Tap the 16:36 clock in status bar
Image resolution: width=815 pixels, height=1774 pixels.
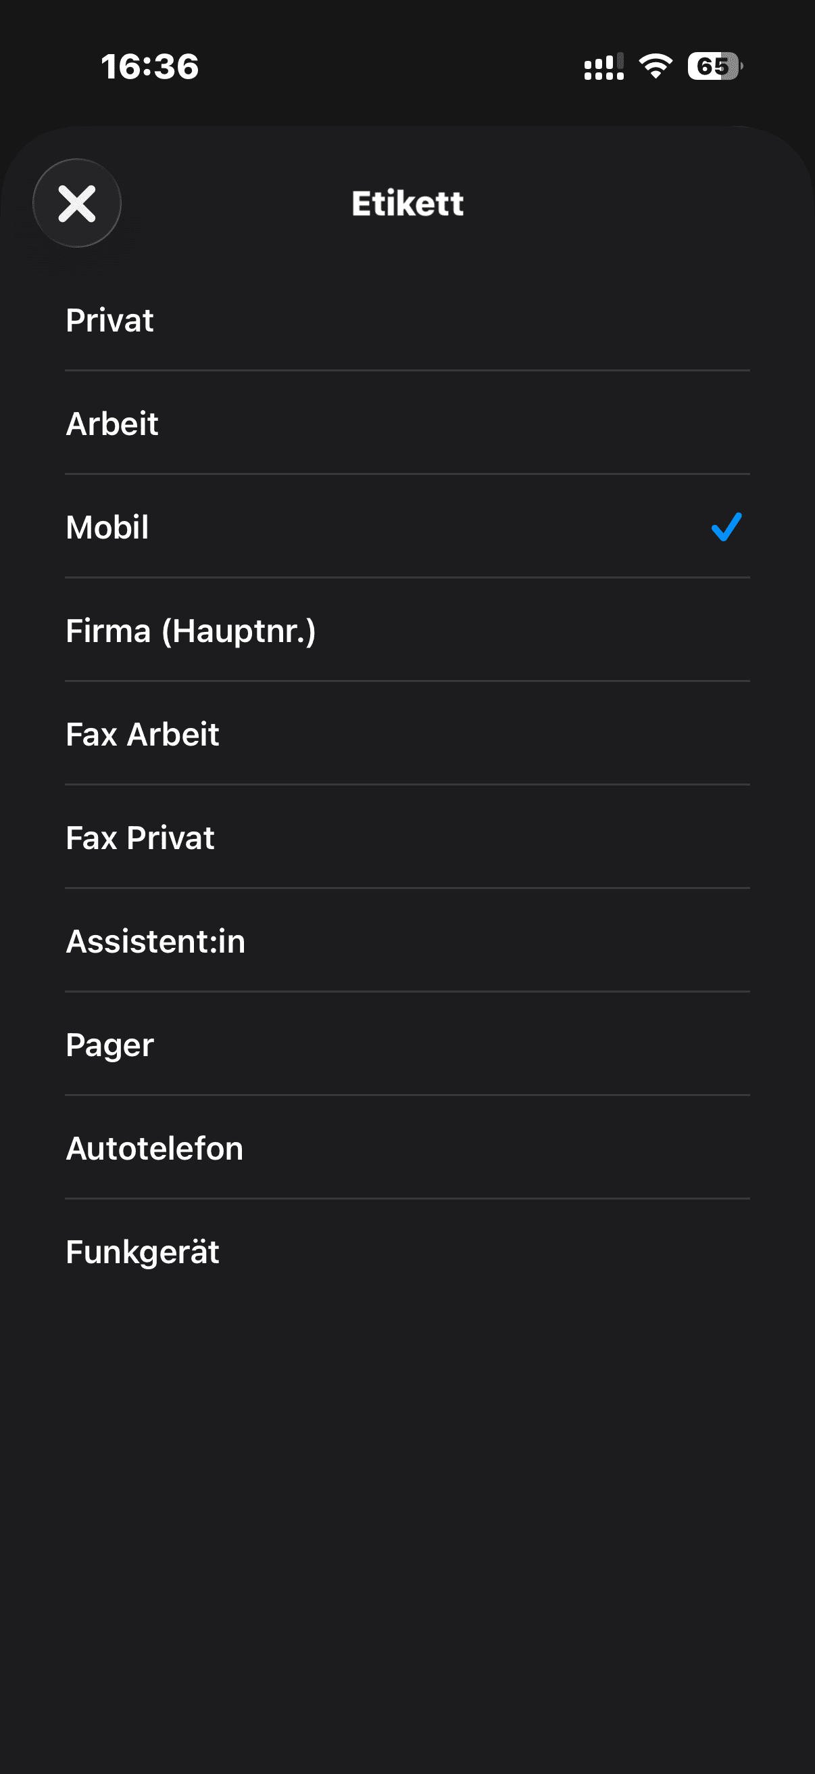[150, 67]
